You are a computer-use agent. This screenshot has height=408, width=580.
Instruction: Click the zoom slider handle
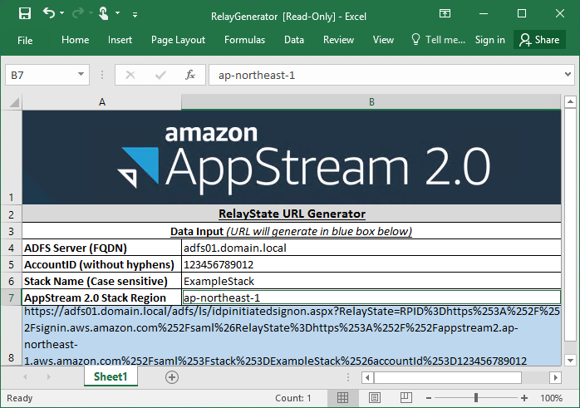(x=476, y=398)
